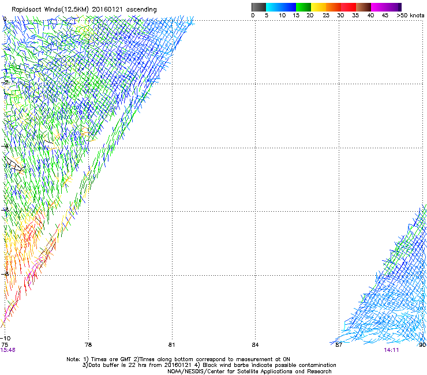Click the red 30-35 knots legend segment
Image resolution: width=427 pixels, height=375 pixels.
tap(349, 7)
